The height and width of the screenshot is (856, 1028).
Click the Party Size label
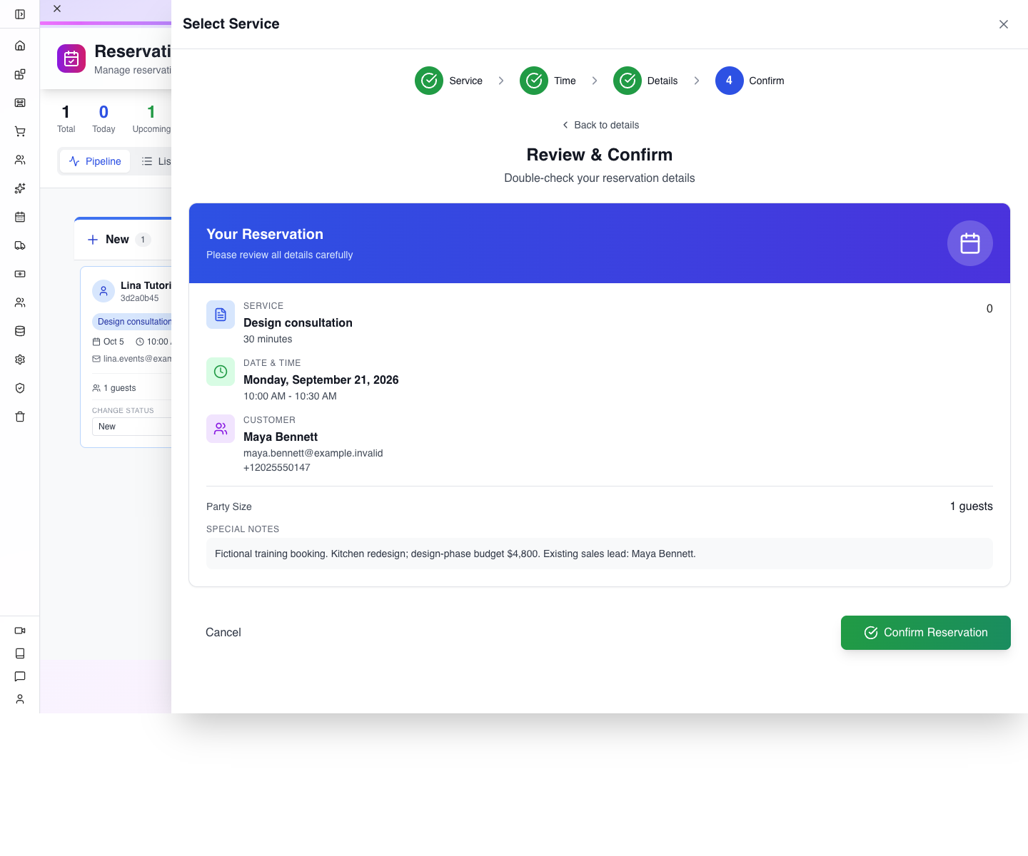click(229, 506)
